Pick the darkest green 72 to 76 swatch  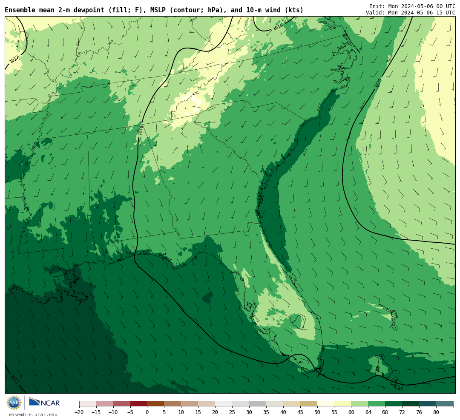411,404
